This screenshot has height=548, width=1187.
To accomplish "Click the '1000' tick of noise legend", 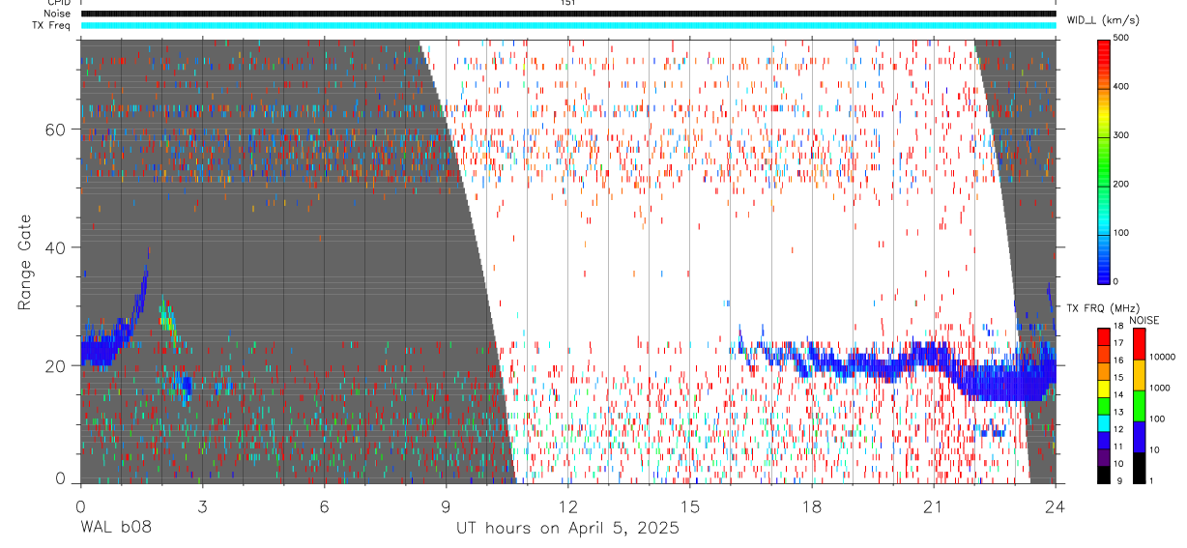I will click(1158, 389).
